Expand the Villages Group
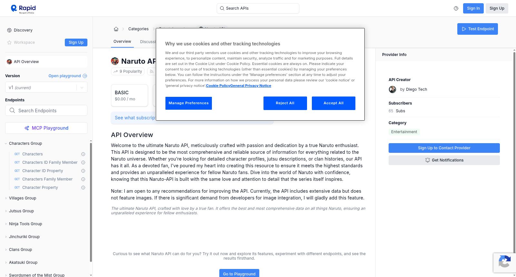 coord(23,198)
